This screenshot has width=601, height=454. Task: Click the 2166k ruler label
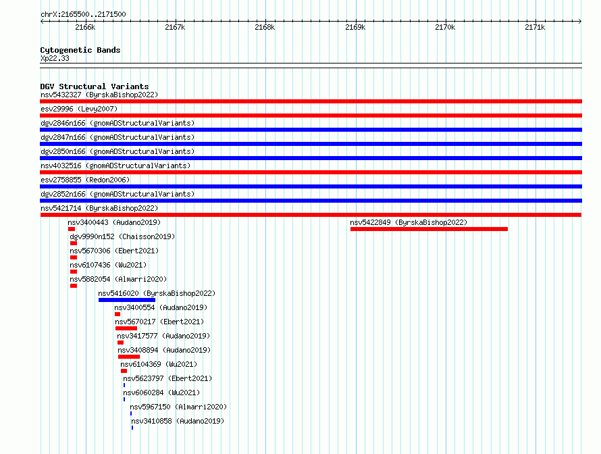tap(85, 27)
